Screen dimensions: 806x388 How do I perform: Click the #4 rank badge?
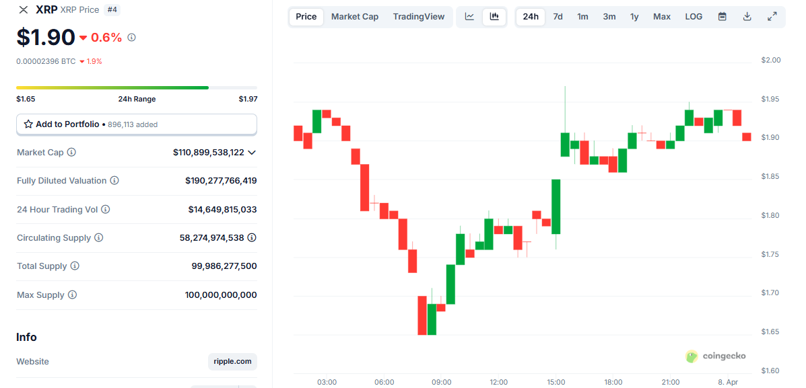(112, 9)
